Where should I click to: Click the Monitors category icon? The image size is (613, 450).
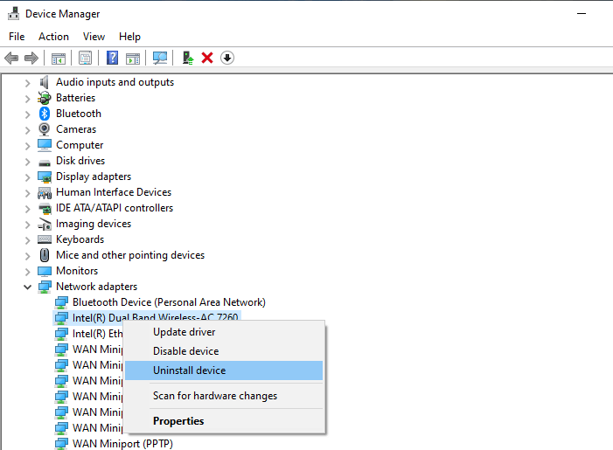coord(45,271)
